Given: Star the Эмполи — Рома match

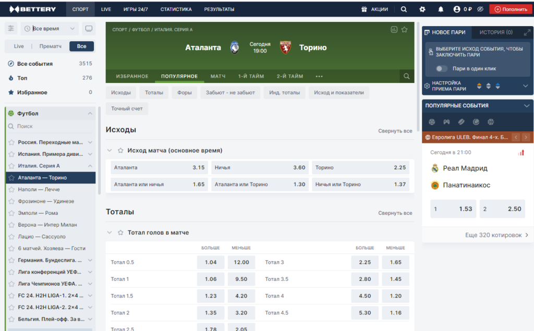Looking at the screenshot, I should (11, 213).
